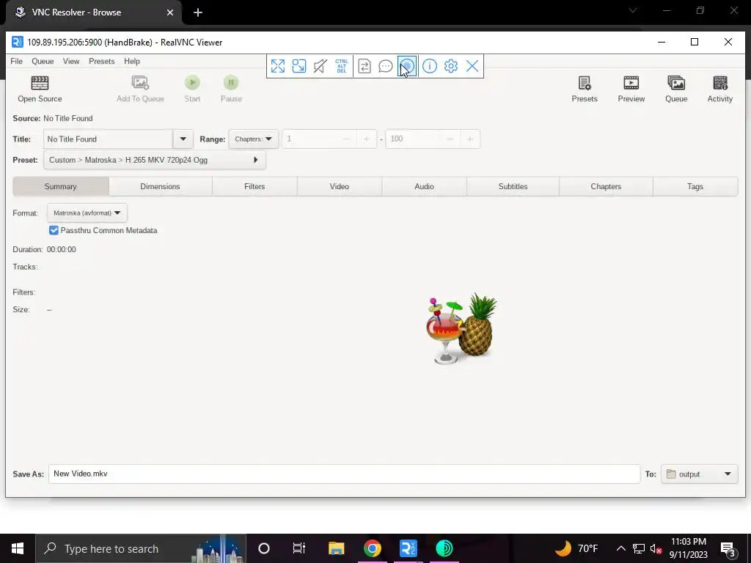The image size is (751, 563).
Task: Decrease the end chapter value with minus
Action: point(450,139)
